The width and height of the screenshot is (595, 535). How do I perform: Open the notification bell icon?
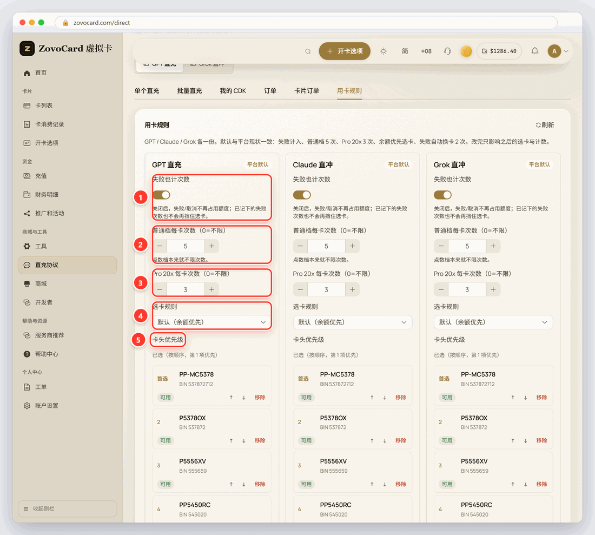[x=534, y=51]
